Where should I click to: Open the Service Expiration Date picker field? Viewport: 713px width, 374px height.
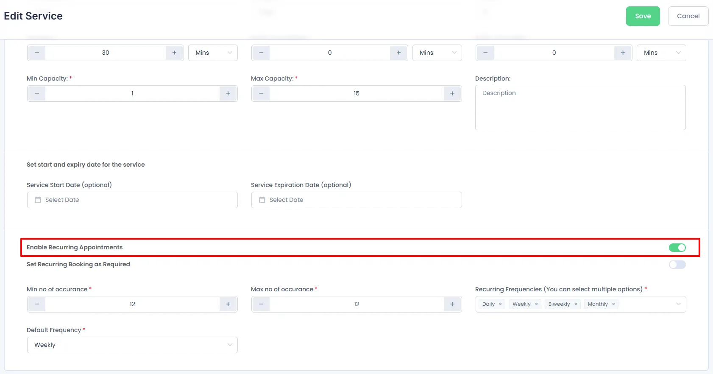point(356,200)
